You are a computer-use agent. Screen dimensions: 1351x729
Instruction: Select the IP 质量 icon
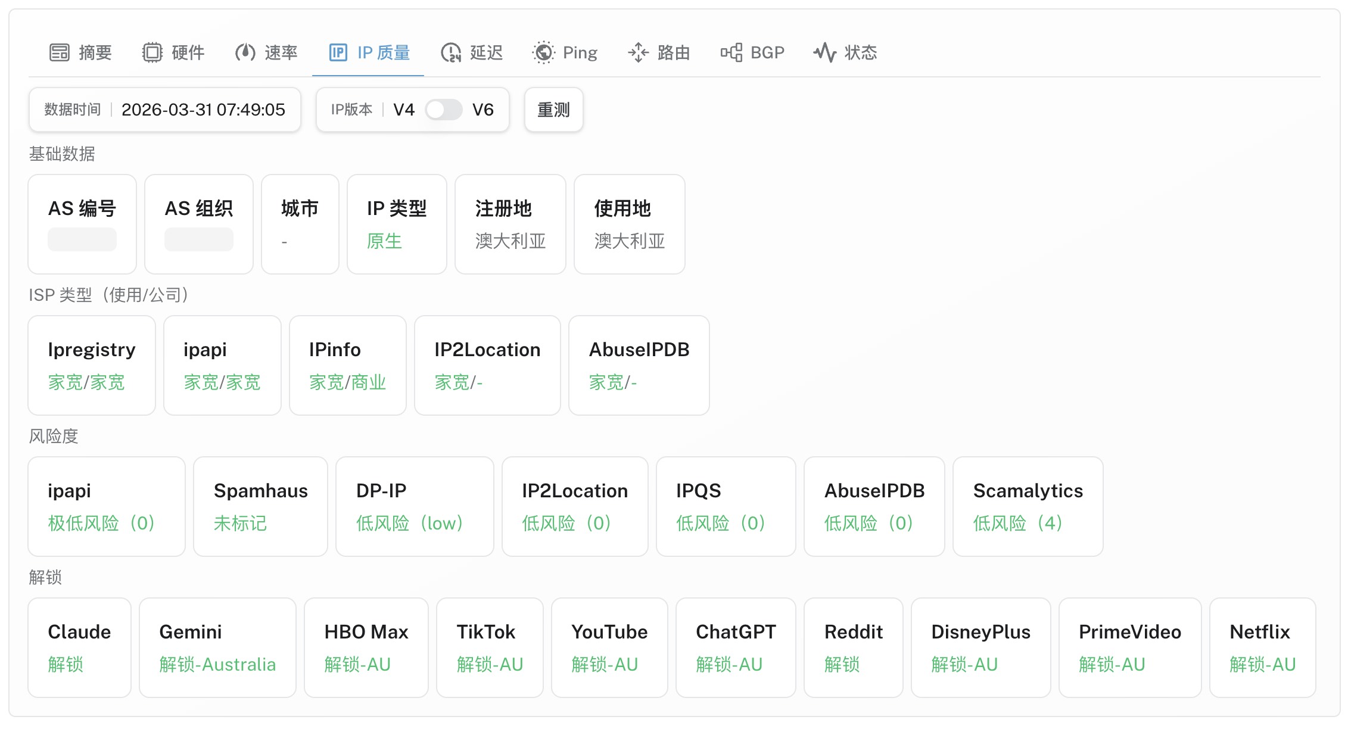click(338, 52)
